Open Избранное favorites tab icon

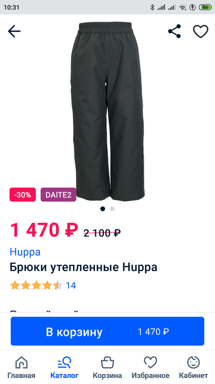tap(150, 362)
